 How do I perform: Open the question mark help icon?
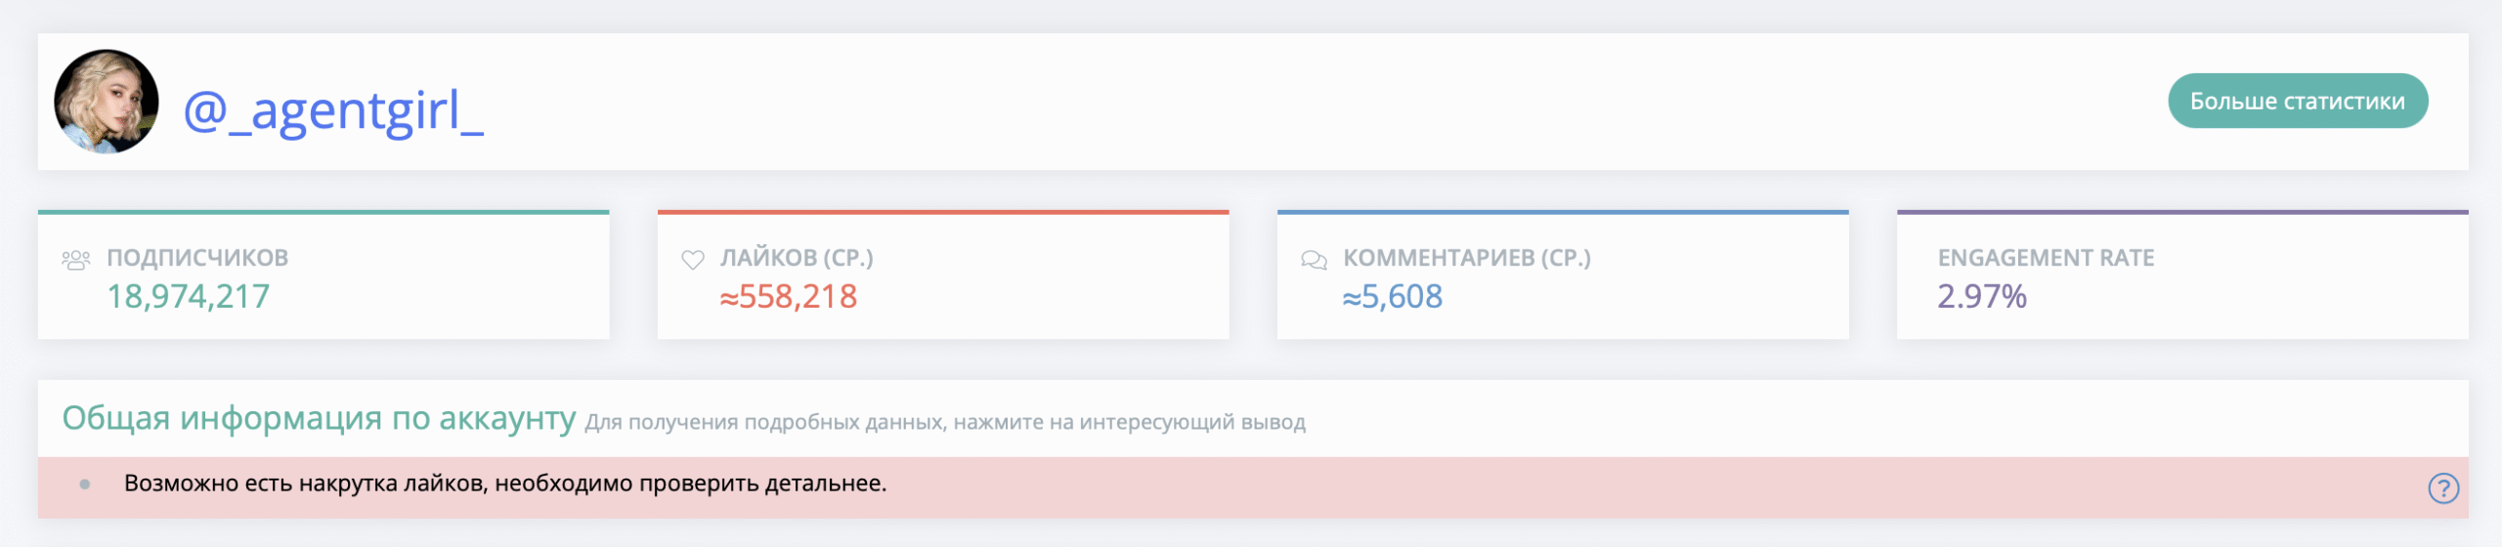pos(2442,487)
